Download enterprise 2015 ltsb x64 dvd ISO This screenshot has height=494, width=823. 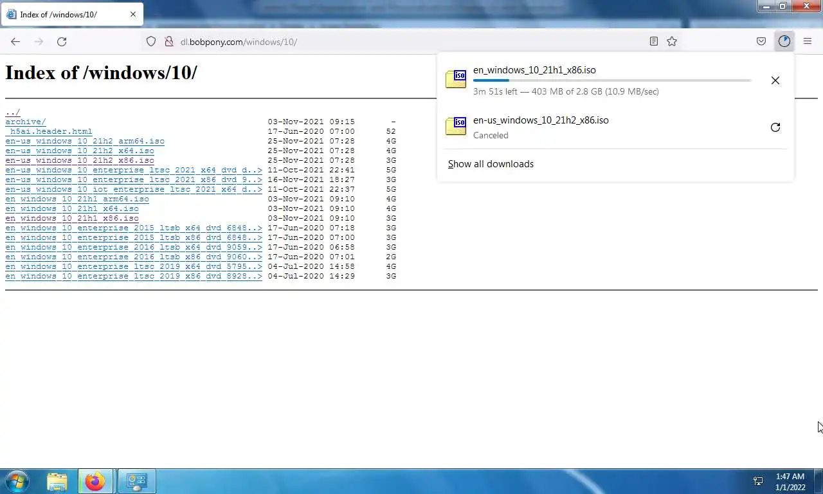pos(134,228)
